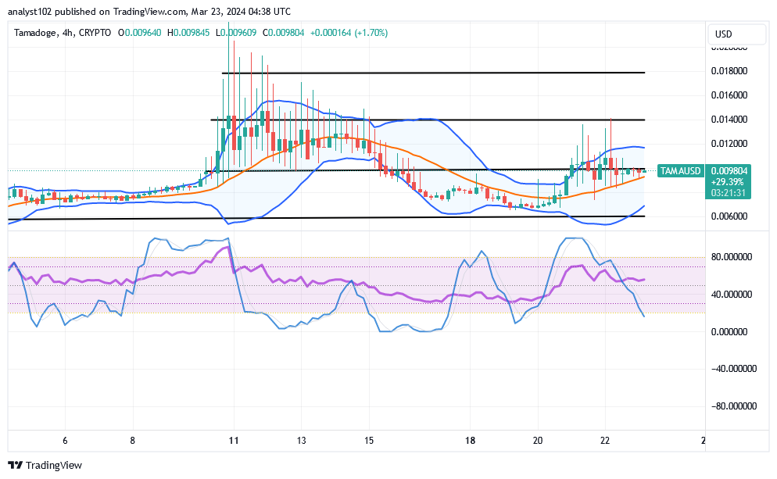Click the countdown timer 03:21:31

[728, 193]
